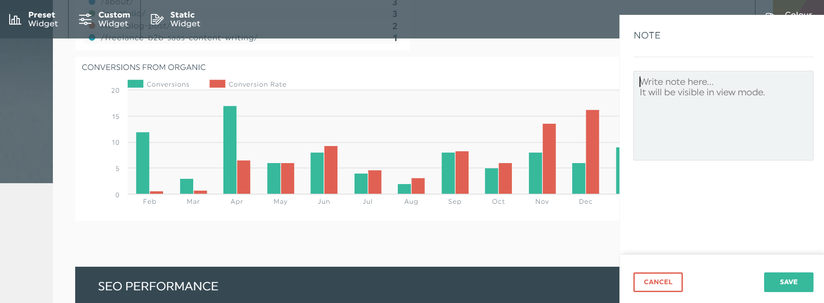Save the note with the SAVE button
The width and height of the screenshot is (824, 303).
(789, 282)
